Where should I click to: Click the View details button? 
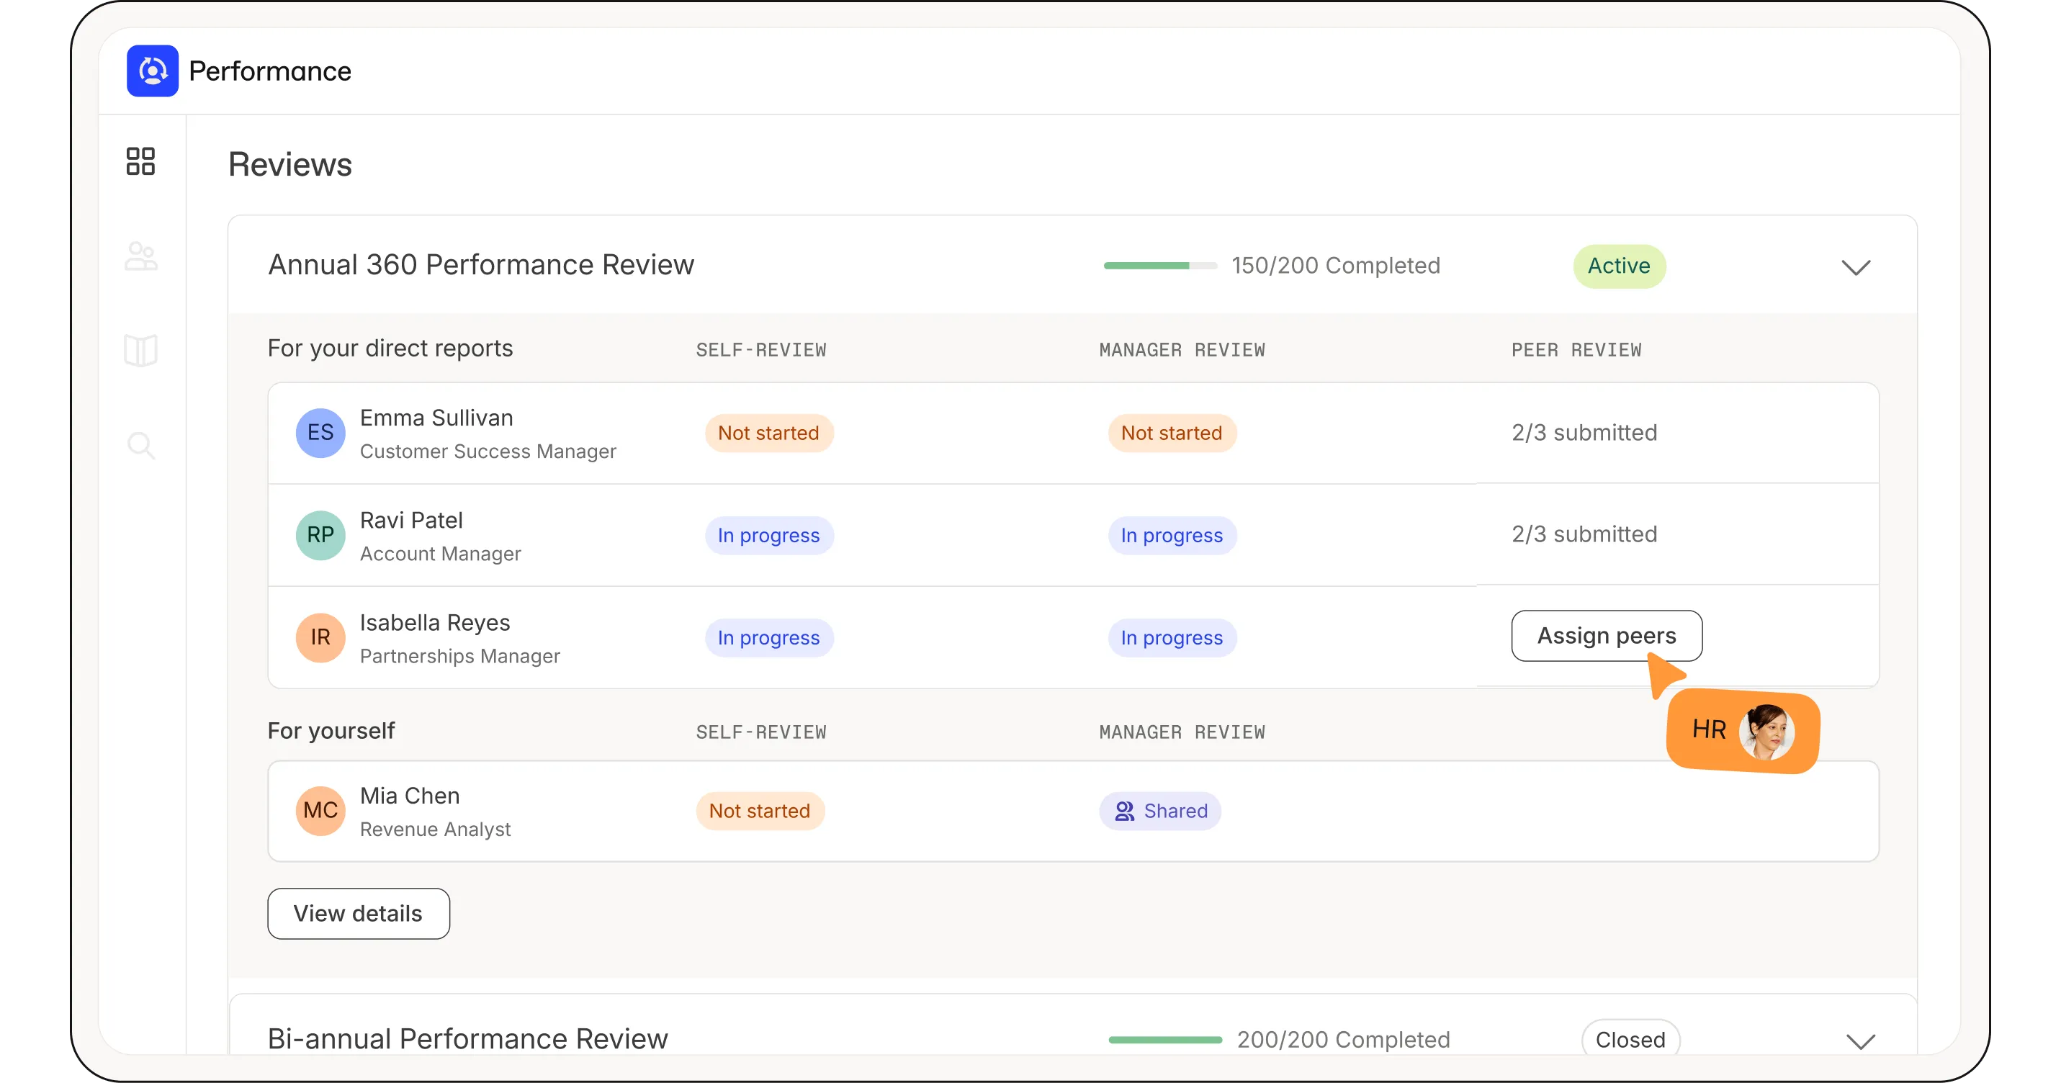tap(359, 914)
